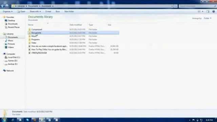Collapse the Computer tree node
217x122 pixels.
2,54
